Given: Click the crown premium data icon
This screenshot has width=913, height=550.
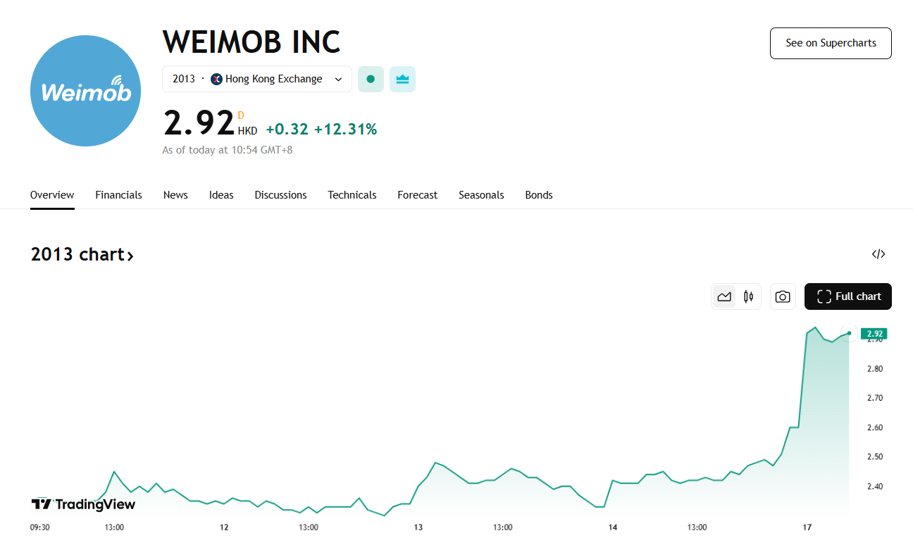Looking at the screenshot, I should (402, 79).
